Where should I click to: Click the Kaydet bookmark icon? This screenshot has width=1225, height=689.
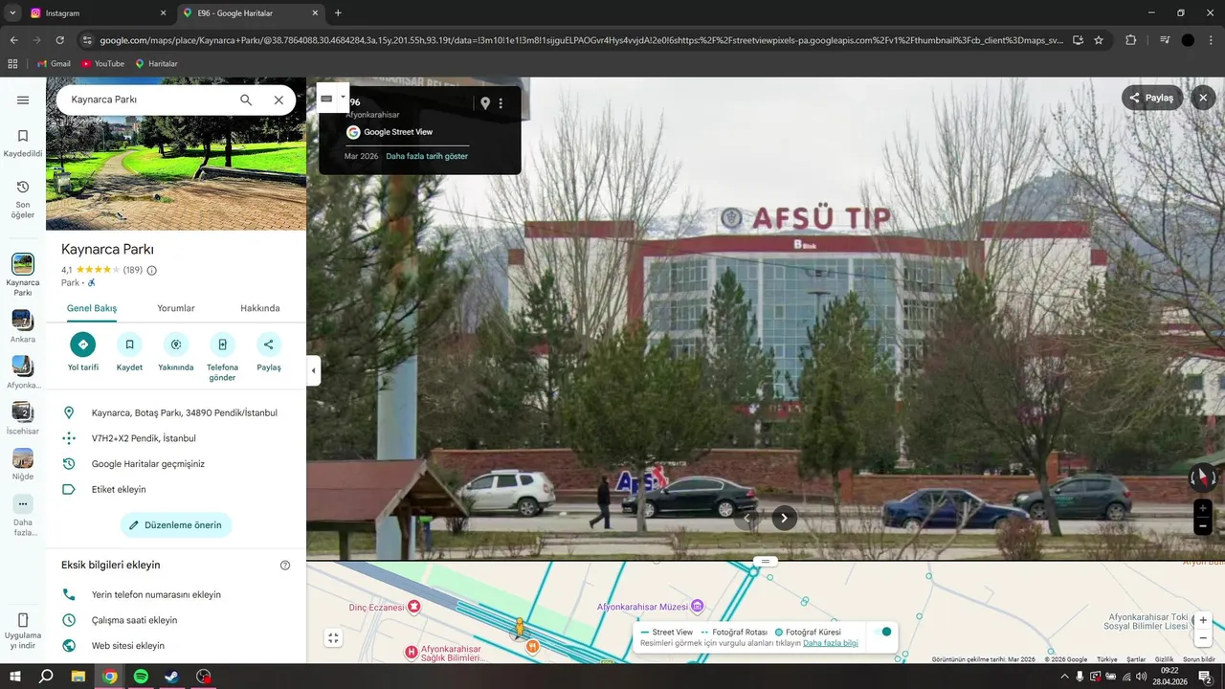tap(129, 344)
